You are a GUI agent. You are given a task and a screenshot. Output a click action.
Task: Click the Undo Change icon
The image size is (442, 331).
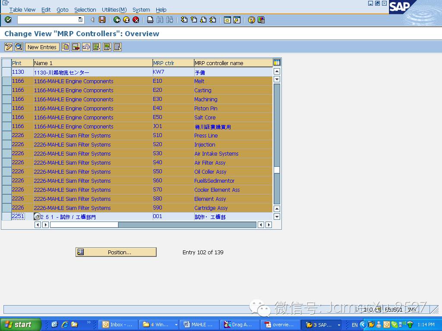pos(86,47)
